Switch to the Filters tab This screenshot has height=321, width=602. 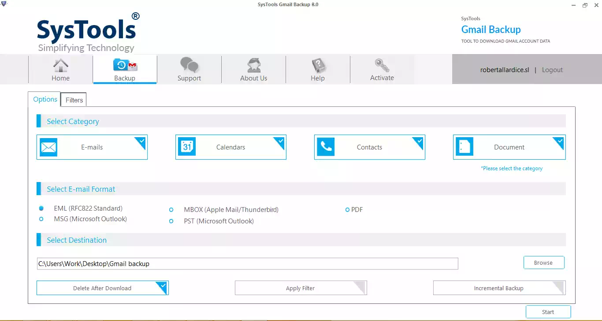pyautogui.click(x=74, y=100)
